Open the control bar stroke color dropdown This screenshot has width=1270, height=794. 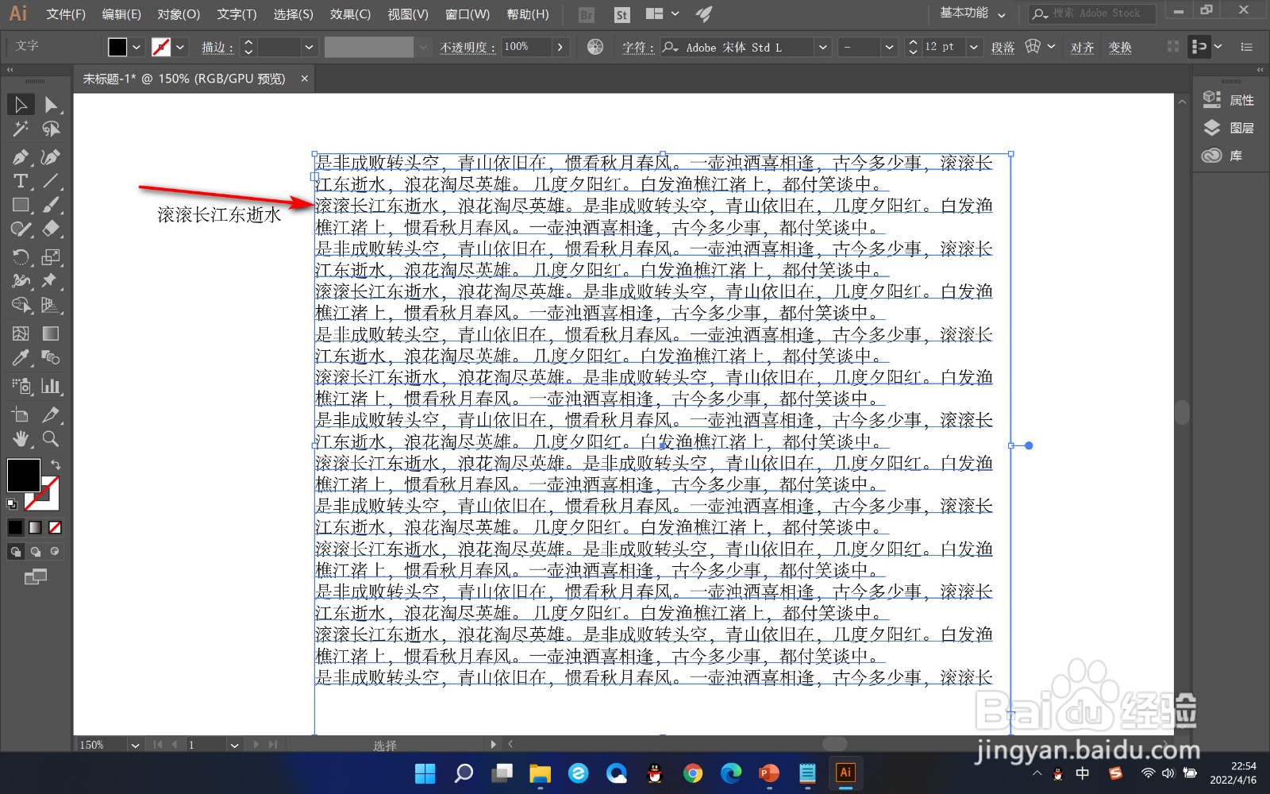coord(180,47)
